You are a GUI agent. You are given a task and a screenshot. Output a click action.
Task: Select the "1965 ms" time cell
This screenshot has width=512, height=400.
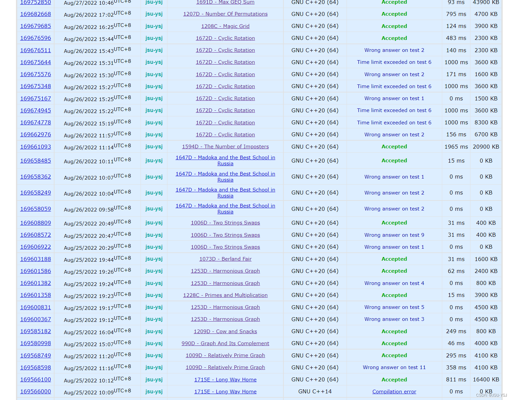[x=456, y=147]
